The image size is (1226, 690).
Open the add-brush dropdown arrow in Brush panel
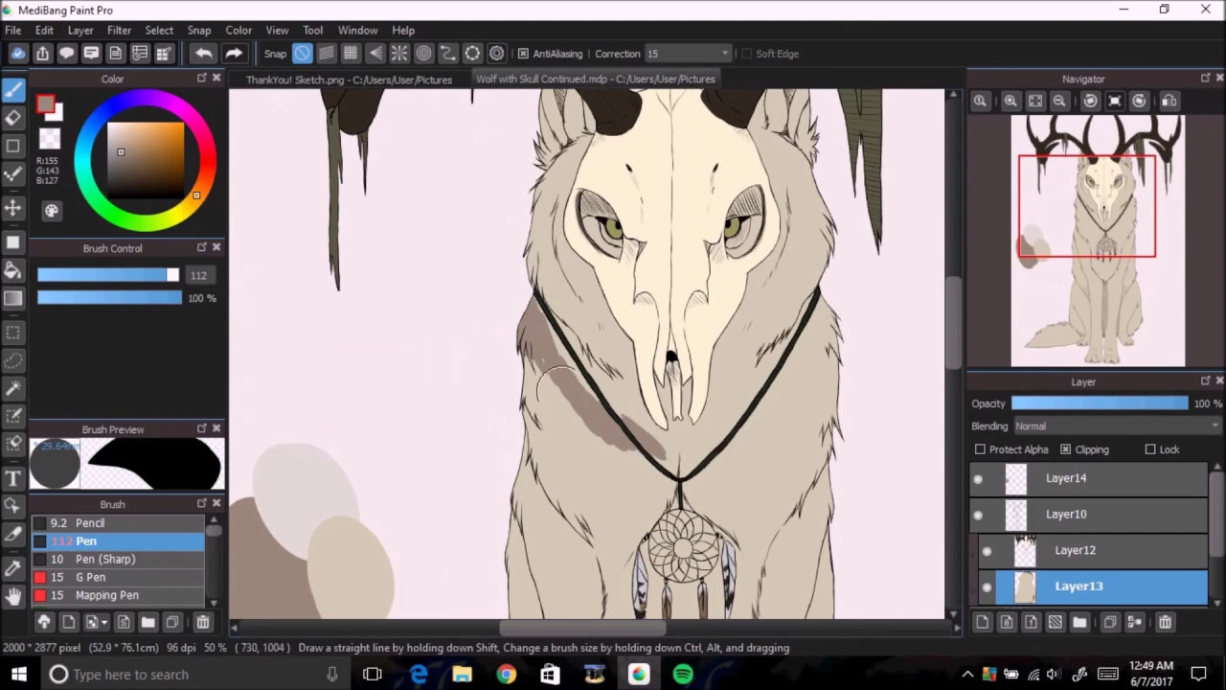[103, 623]
